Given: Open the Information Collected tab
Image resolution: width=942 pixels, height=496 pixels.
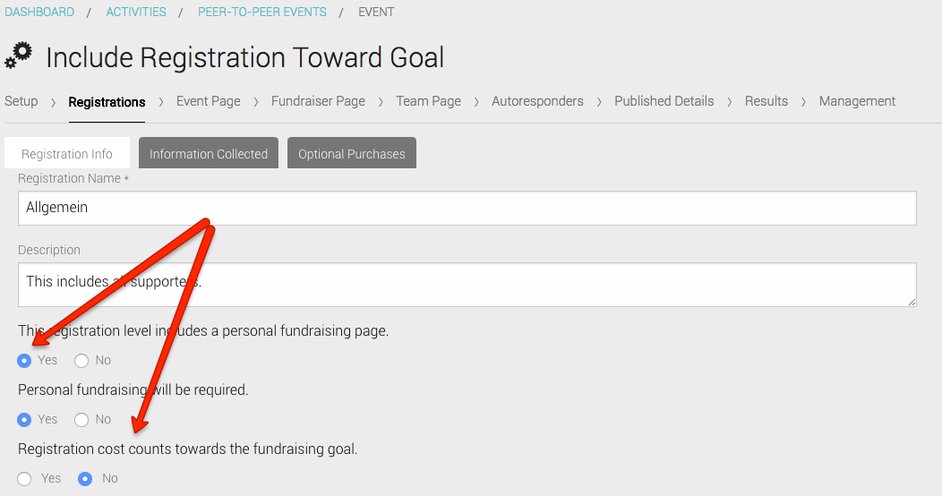Looking at the screenshot, I should (209, 153).
